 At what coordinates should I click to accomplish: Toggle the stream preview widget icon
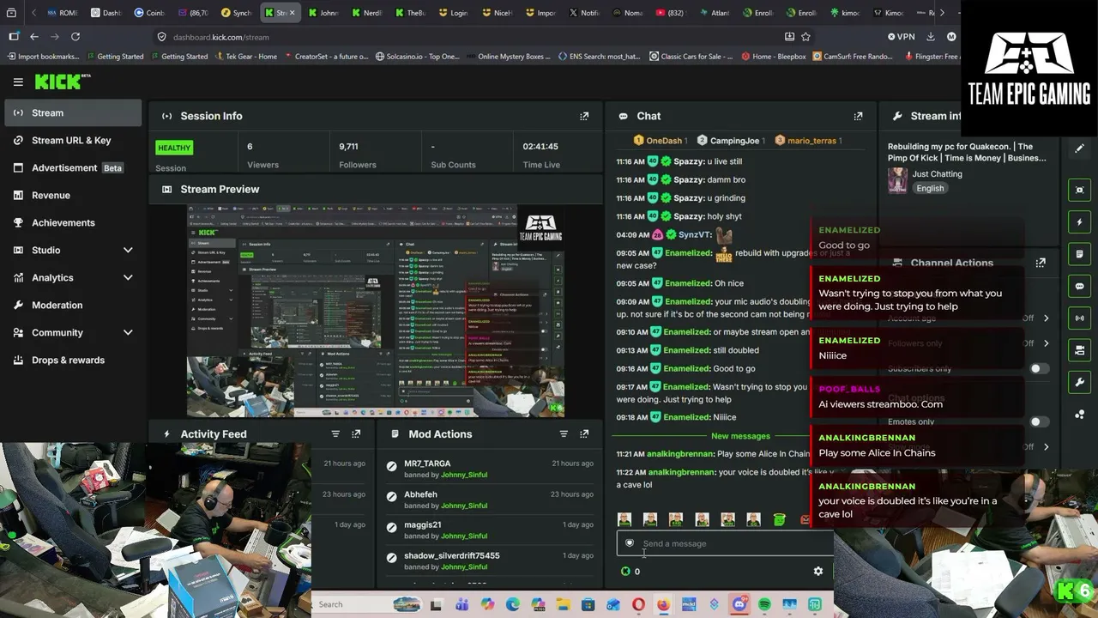(1079, 190)
